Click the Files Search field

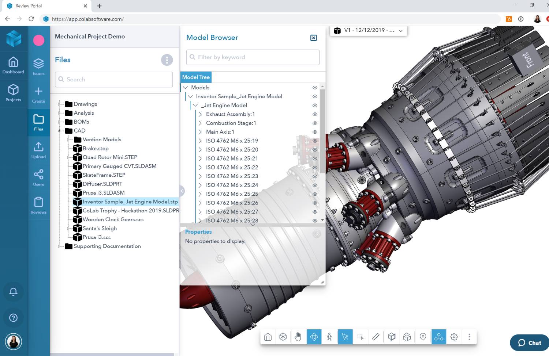coord(114,80)
